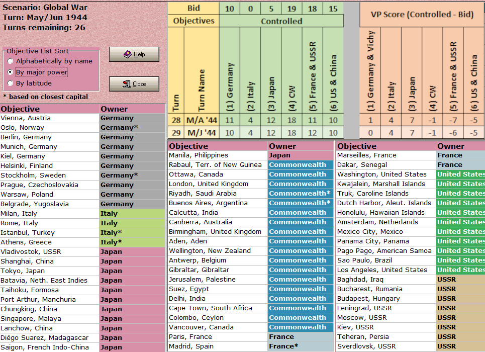Click Sverdlovsk, USSR objective
The height and width of the screenshot is (352, 485).
pyautogui.click(x=385, y=346)
